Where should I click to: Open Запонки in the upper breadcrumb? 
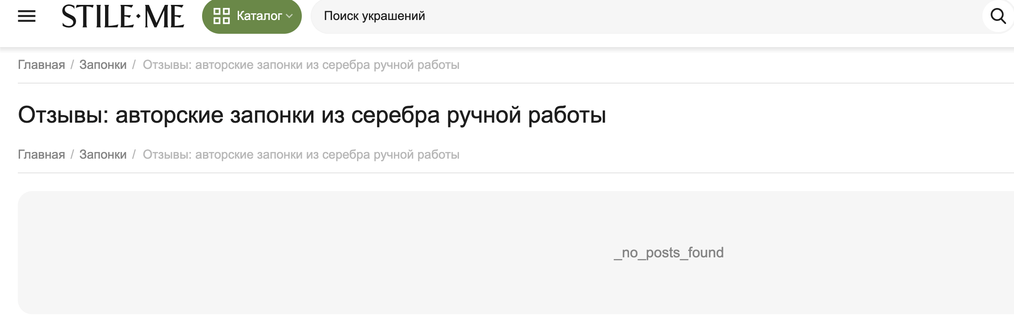click(x=103, y=65)
